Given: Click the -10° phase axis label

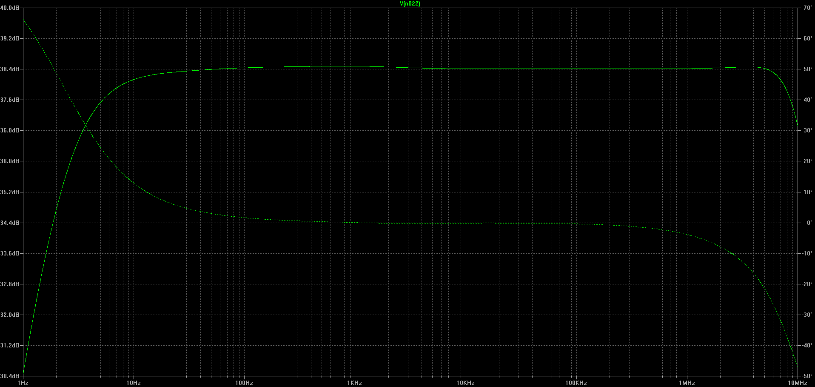Looking at the screenshot, I should point(807,253).
